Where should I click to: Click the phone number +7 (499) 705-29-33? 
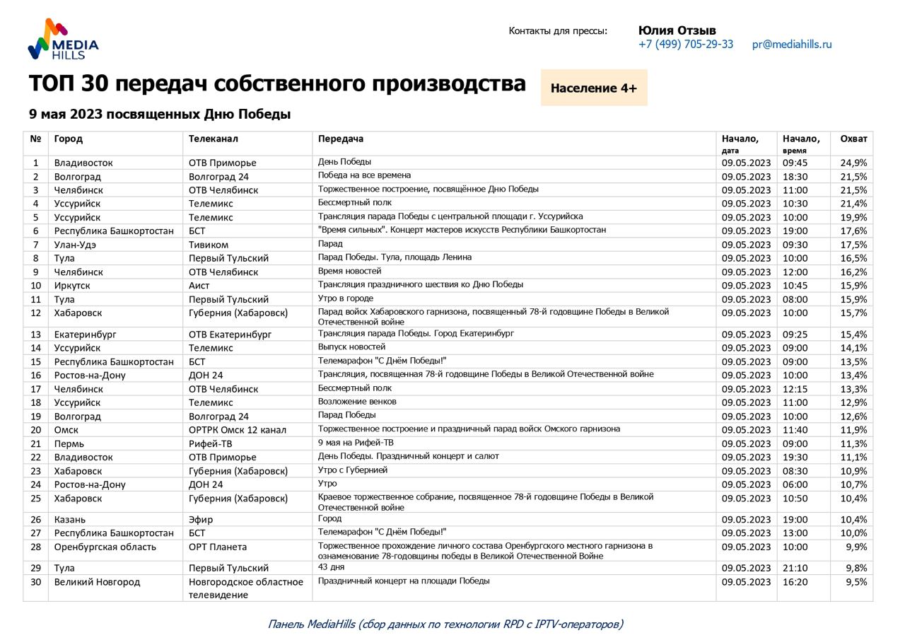point(685,45)
